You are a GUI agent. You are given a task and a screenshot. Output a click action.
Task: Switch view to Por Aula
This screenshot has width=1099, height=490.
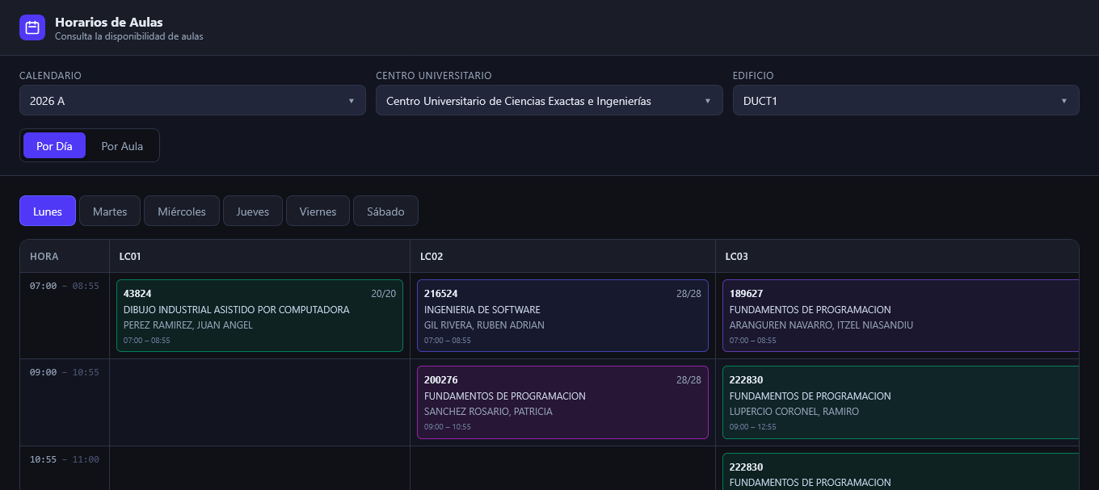(122, 146)
